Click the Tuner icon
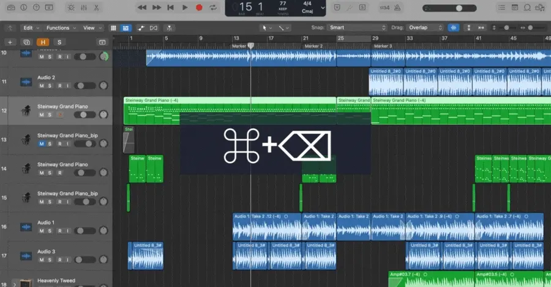 (350, 7)
